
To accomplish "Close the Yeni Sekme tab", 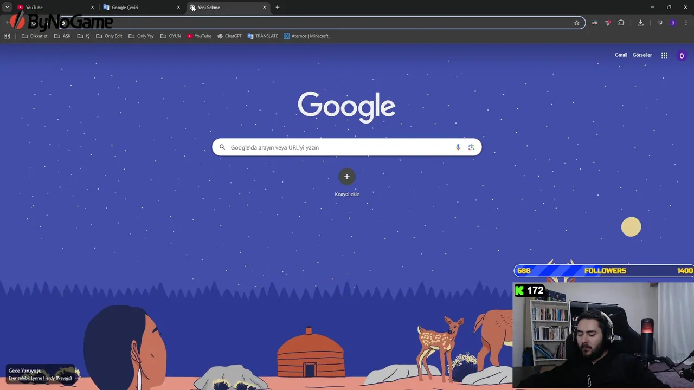I will 265,8.
